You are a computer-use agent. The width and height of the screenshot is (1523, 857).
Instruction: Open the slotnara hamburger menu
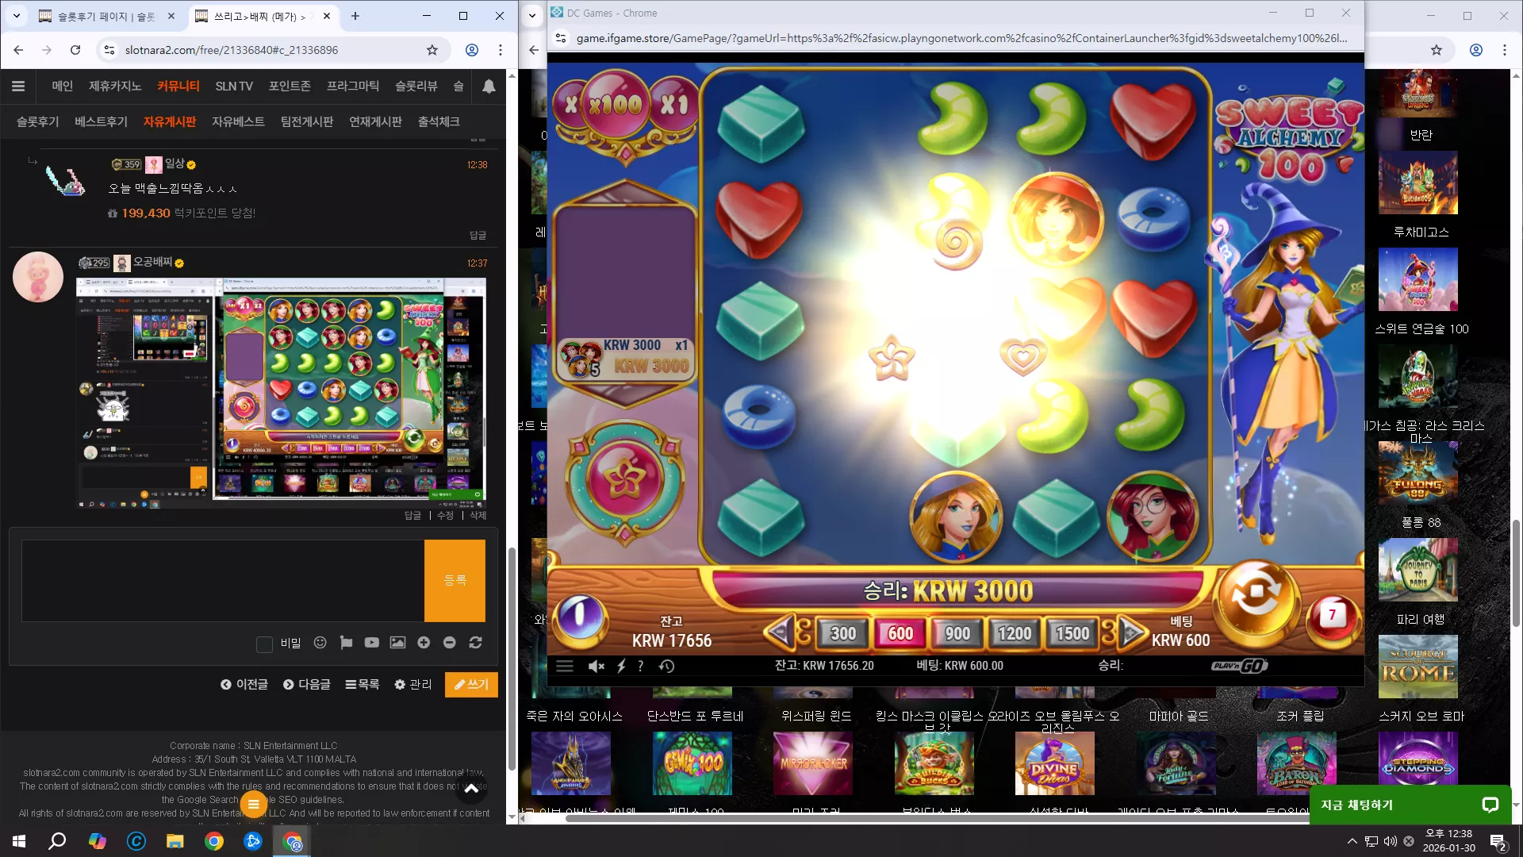(18, 86)
